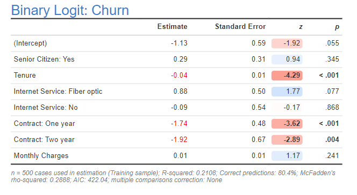357x195 pixels.
Task: Click the red -4.29 z-value cell
Action: pos(287,76)
